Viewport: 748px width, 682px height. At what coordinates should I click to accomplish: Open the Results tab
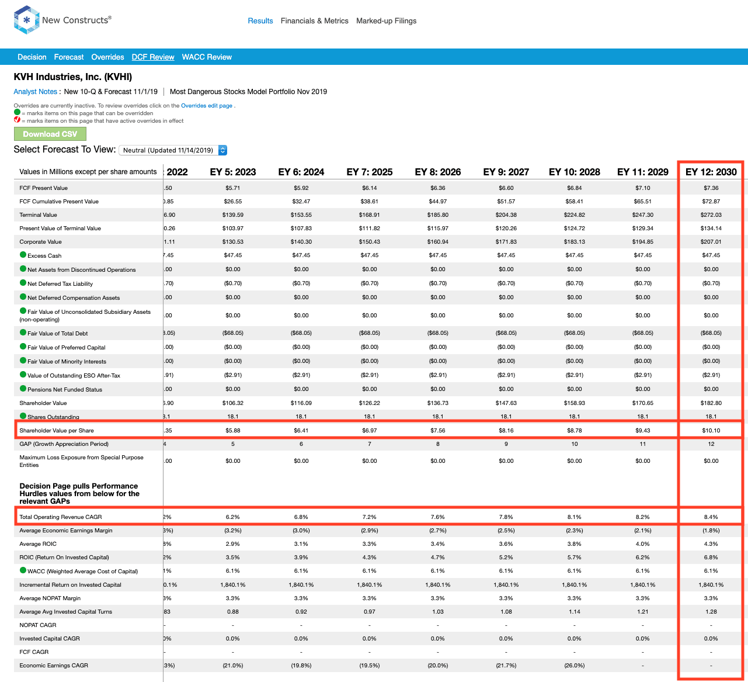(260, 21)
